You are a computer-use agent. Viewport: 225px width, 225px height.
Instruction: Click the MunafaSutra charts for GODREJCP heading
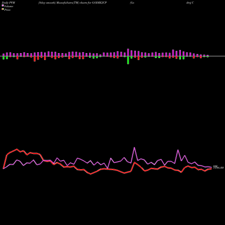tap(72, 3)
